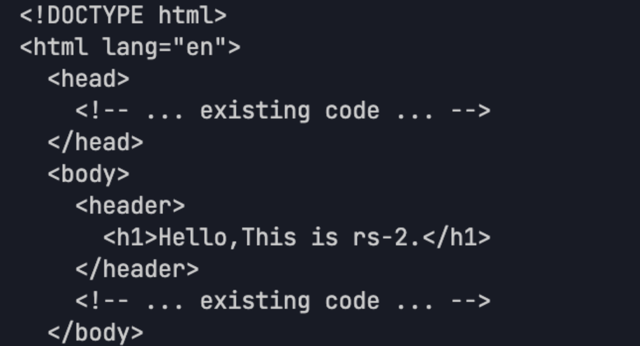Click the word html in the DOCTYPE declaration
The image size is (640, 346).
pyautogui.click(x=186, y=16)
